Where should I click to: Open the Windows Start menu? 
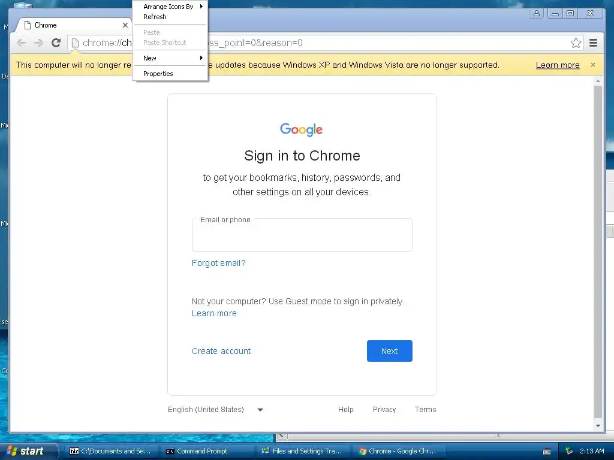(29, 451)
